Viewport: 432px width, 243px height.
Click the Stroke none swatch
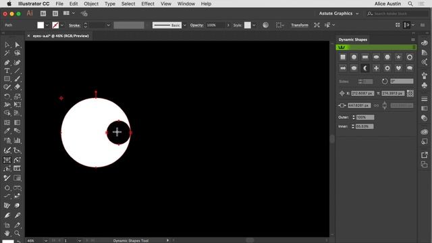click(x=55, y=25)
